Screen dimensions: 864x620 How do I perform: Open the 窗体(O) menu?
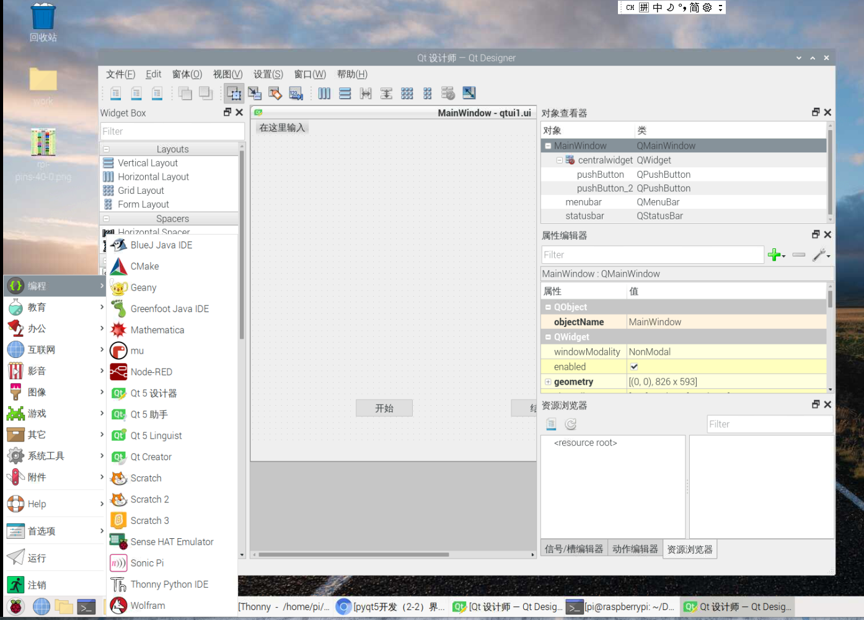(x=187, y=74)
